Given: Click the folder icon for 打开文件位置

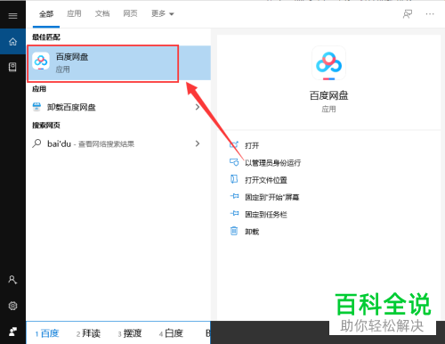Looking at the screenshot, I should pyautogui.click(x=234, y=179).
